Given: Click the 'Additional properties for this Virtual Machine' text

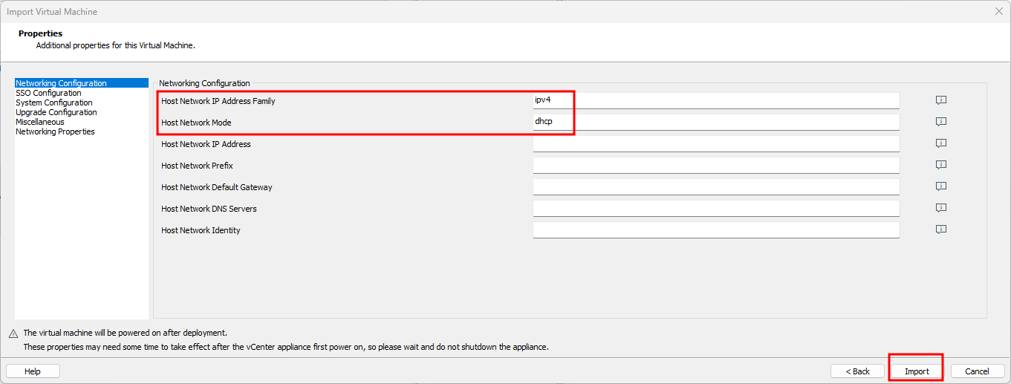Looking at the screenshot, I should pos(116,45).
